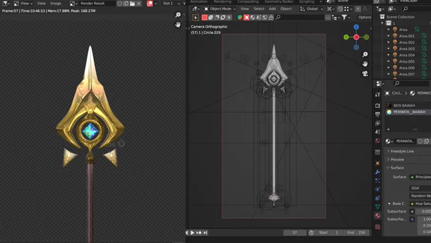Toggle proportional editing circle icon
The height and width of the screenshot is (243, 431).
point(358,9)
